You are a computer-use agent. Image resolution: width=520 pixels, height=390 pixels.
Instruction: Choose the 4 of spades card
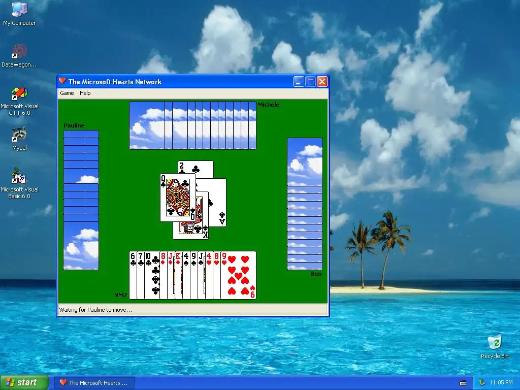(x=186, y=275)
